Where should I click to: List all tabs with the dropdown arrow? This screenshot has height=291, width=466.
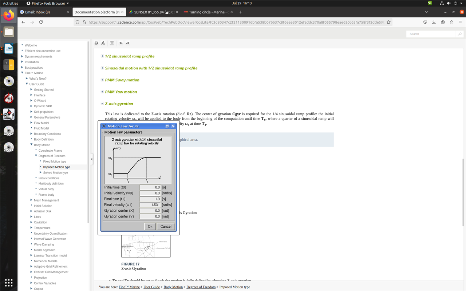click(x=427, y=12)
